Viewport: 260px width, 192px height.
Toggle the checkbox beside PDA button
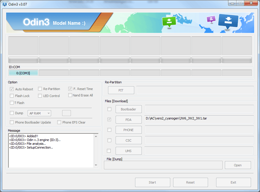click(109, 119)
